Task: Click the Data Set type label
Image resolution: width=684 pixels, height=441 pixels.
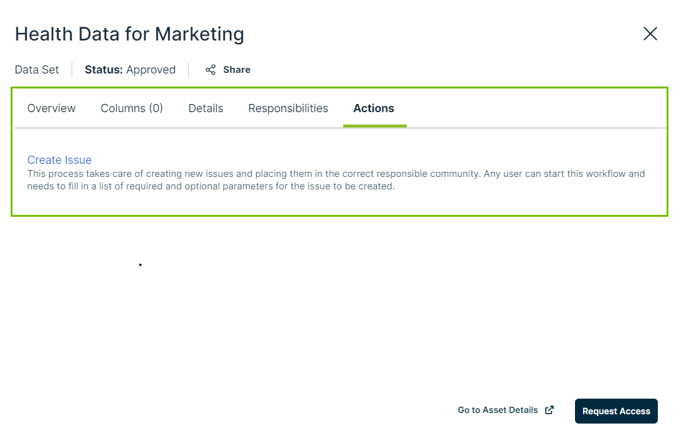Action: 37,70
